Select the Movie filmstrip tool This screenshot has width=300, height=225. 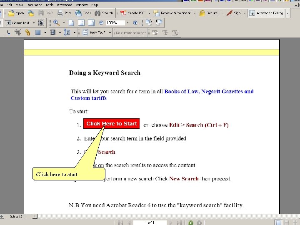click(52, 32)
